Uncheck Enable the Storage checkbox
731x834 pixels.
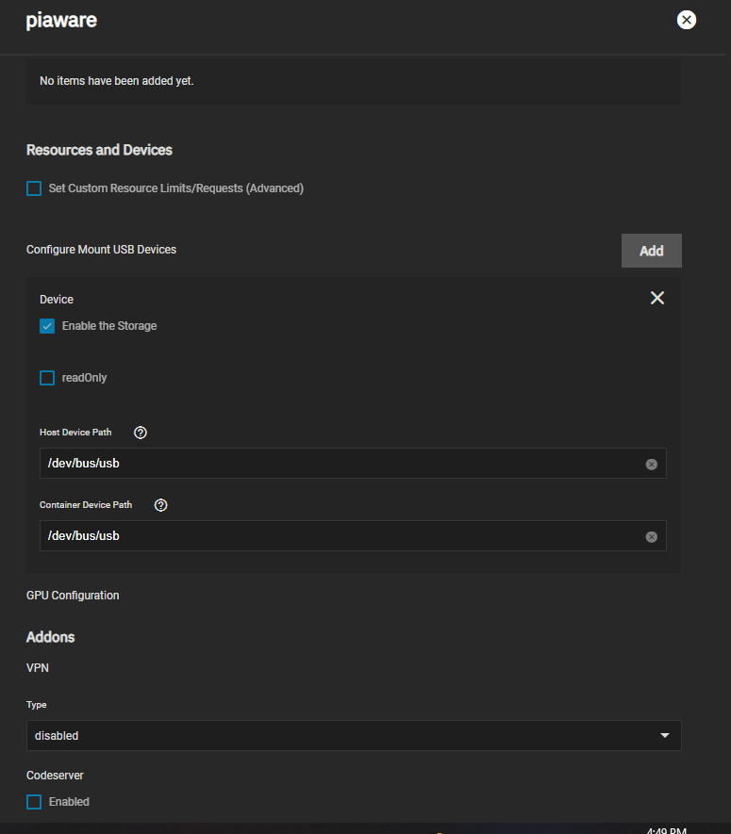coord(47,326)
